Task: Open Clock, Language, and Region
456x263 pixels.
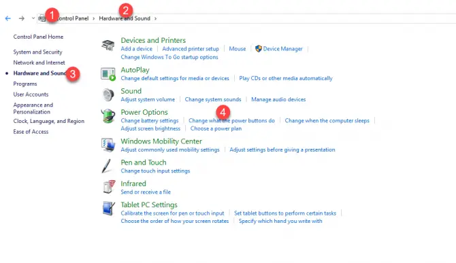Action: (48, 121)
